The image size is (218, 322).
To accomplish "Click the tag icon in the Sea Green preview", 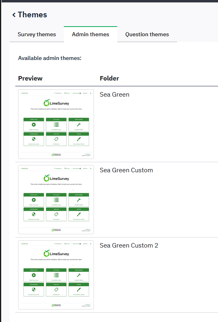I will pyautogui.click(x=56, y=139).
